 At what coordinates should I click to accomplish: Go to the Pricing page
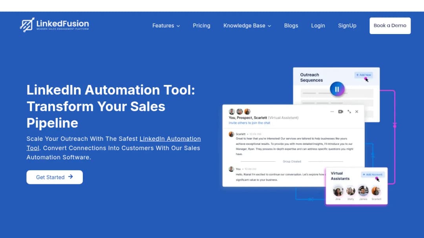point(201,25)
